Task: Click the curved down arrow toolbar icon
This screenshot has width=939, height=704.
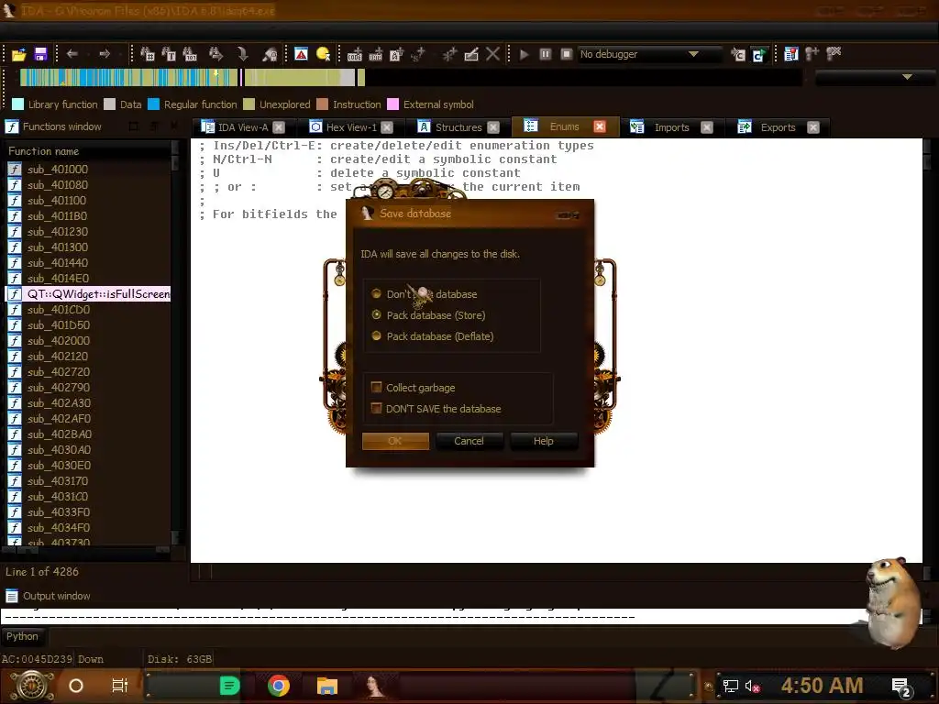Action: [x=242, y=54]
